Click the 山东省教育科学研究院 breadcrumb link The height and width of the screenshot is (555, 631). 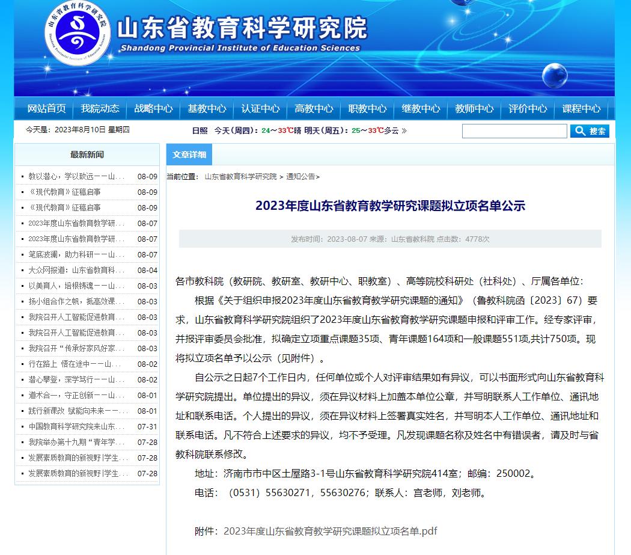(240, 176)
